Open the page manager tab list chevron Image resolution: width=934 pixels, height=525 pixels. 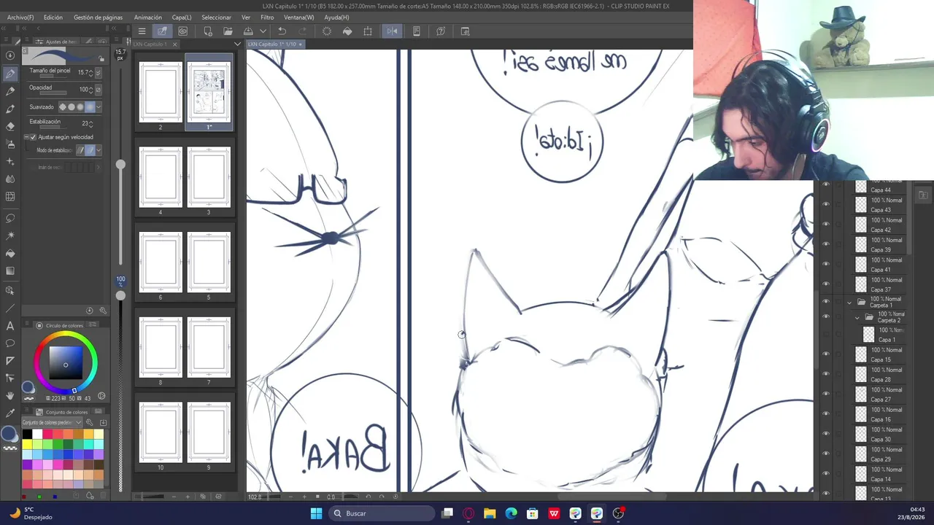coord(237,44)
